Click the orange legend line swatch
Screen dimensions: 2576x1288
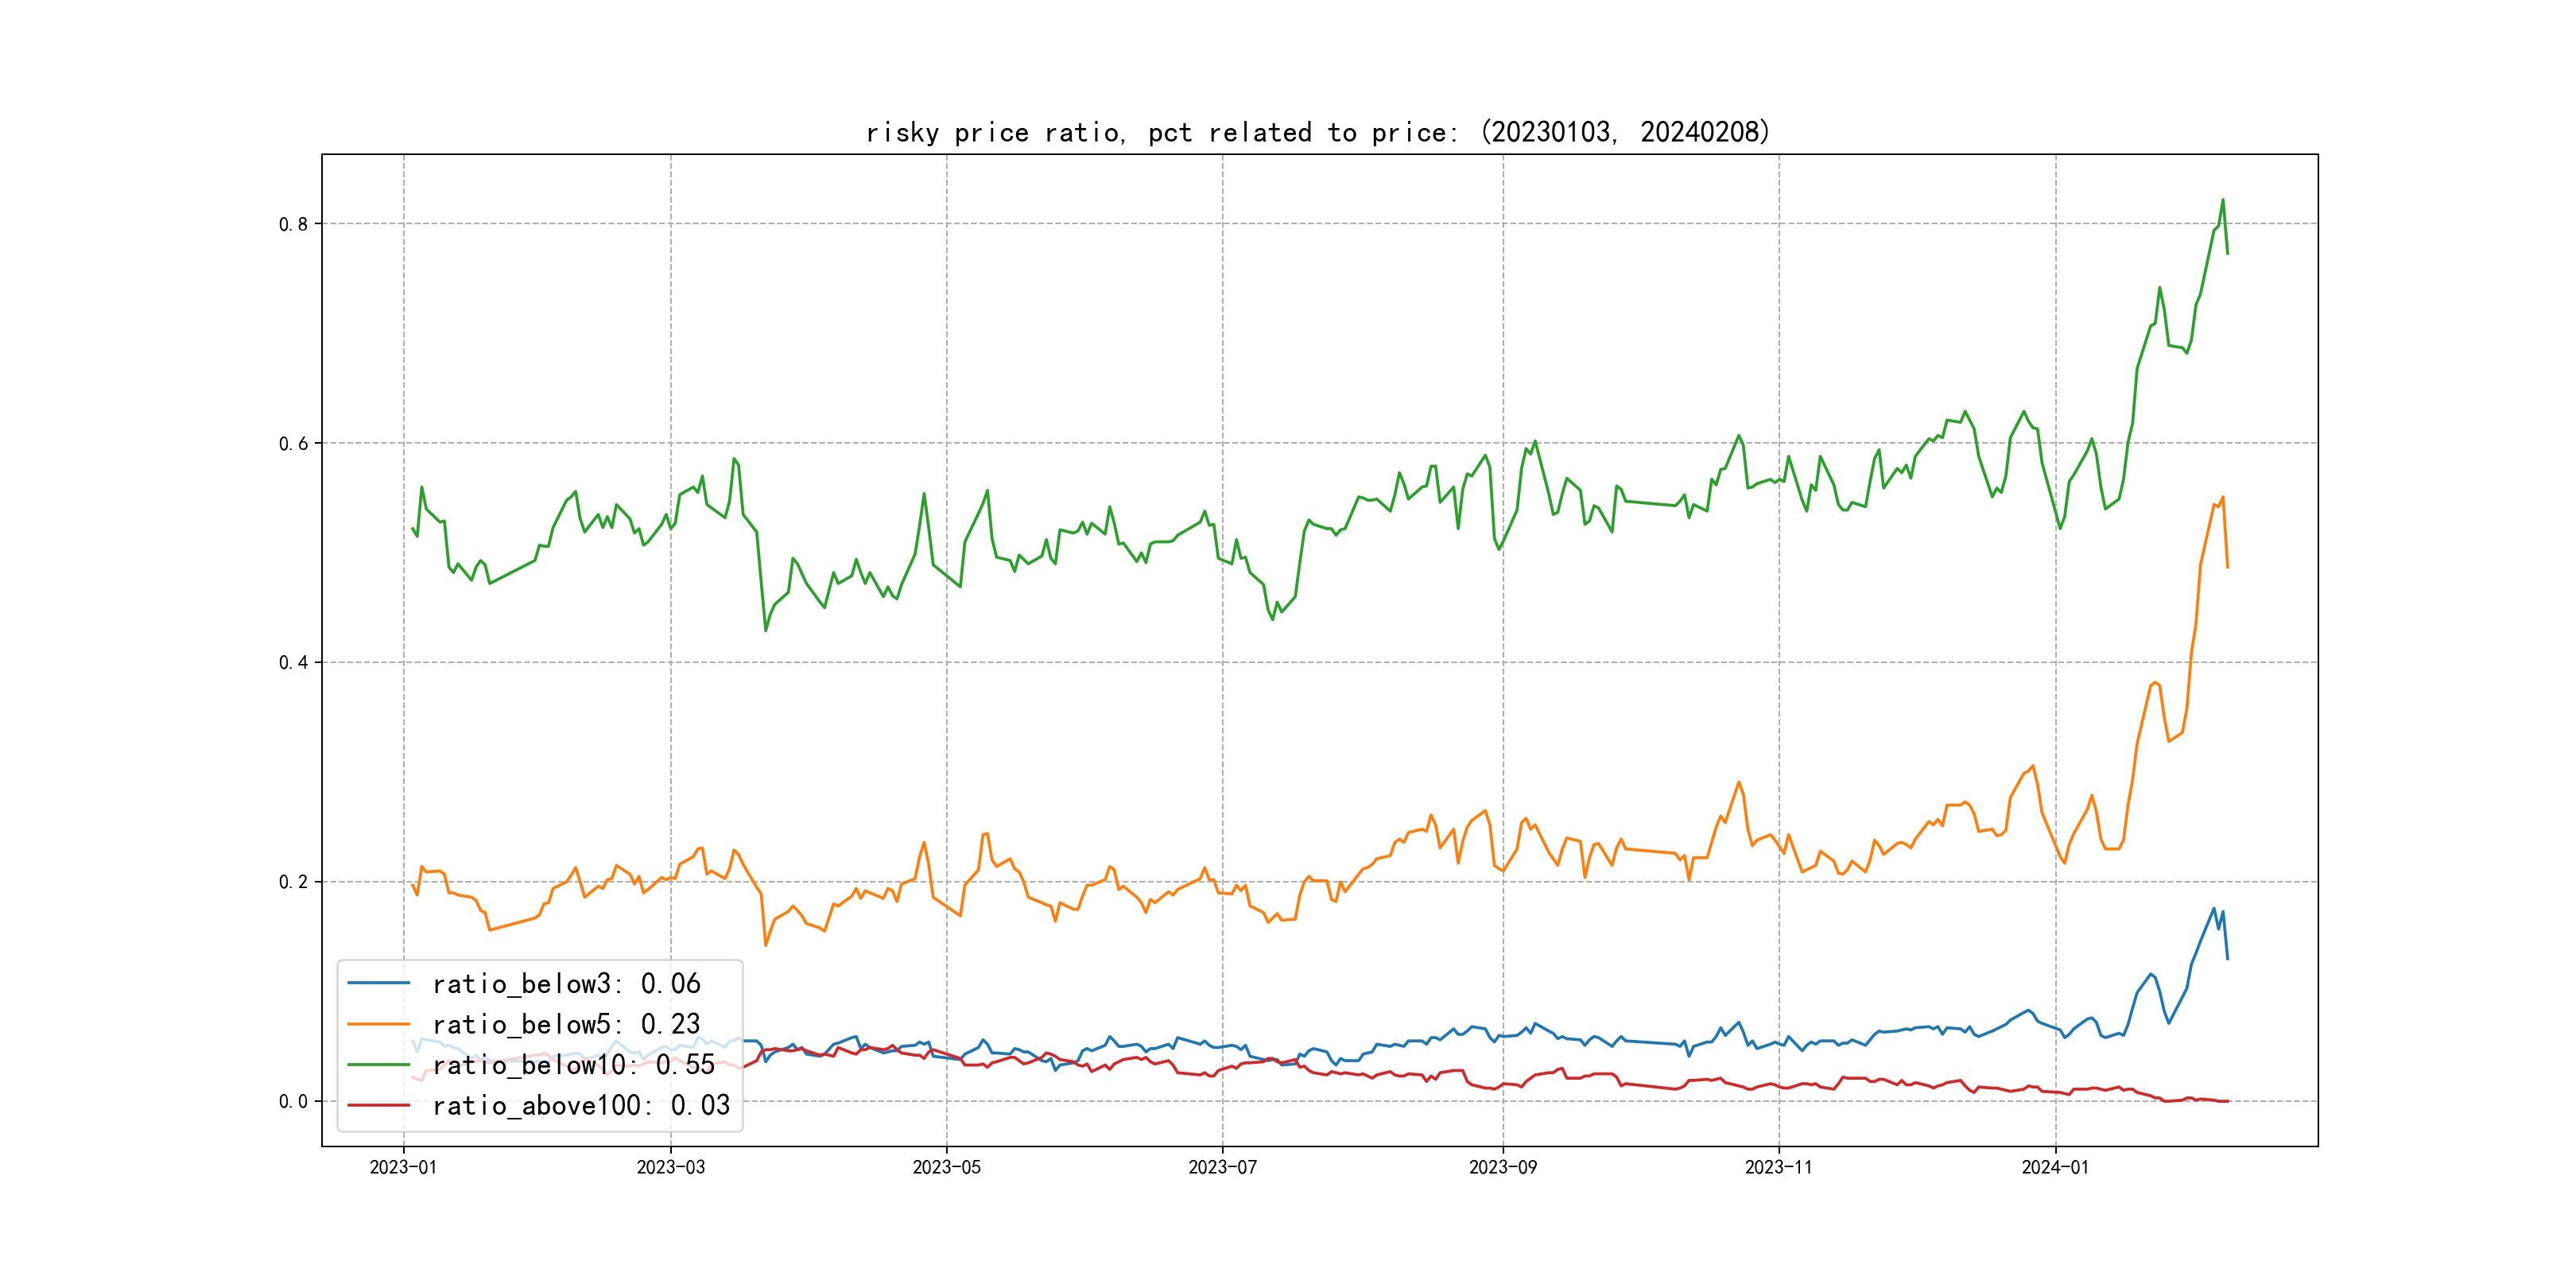[x=378, y=1024]
